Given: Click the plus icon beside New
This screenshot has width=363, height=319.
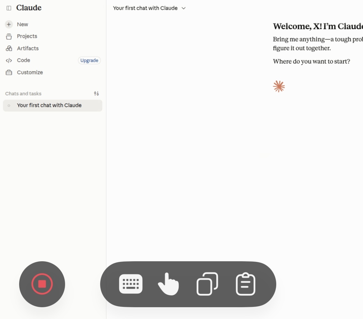Looking at the screenshot, I should (9, 24).
